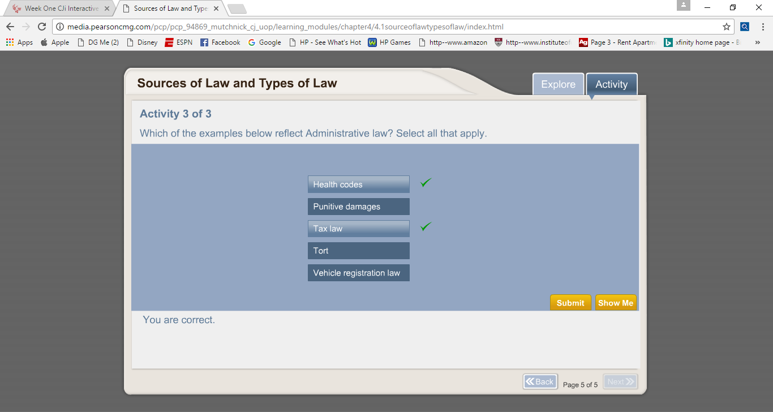Bookmark this page with the star icon
The height and width of the screenshot is (412, 773).
tap(727, 27)
